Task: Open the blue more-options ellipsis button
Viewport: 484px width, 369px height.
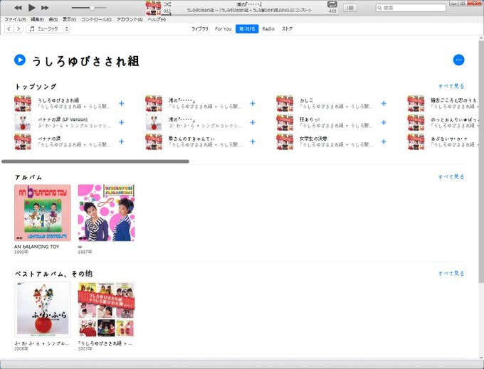Action: pos(458,60)
